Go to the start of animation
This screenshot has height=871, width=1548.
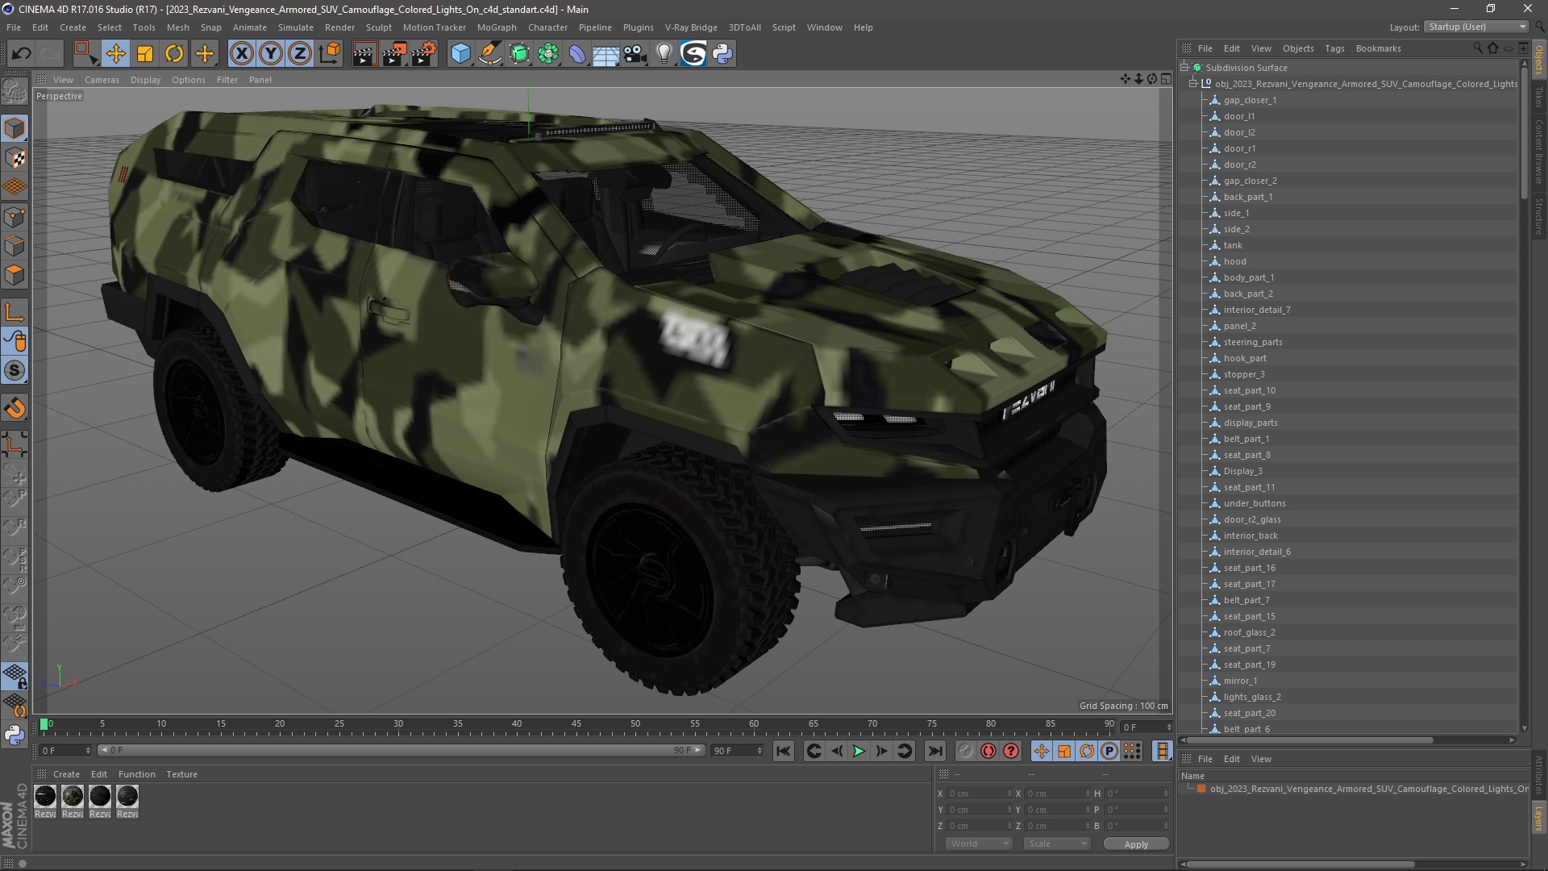coord(783,751)
